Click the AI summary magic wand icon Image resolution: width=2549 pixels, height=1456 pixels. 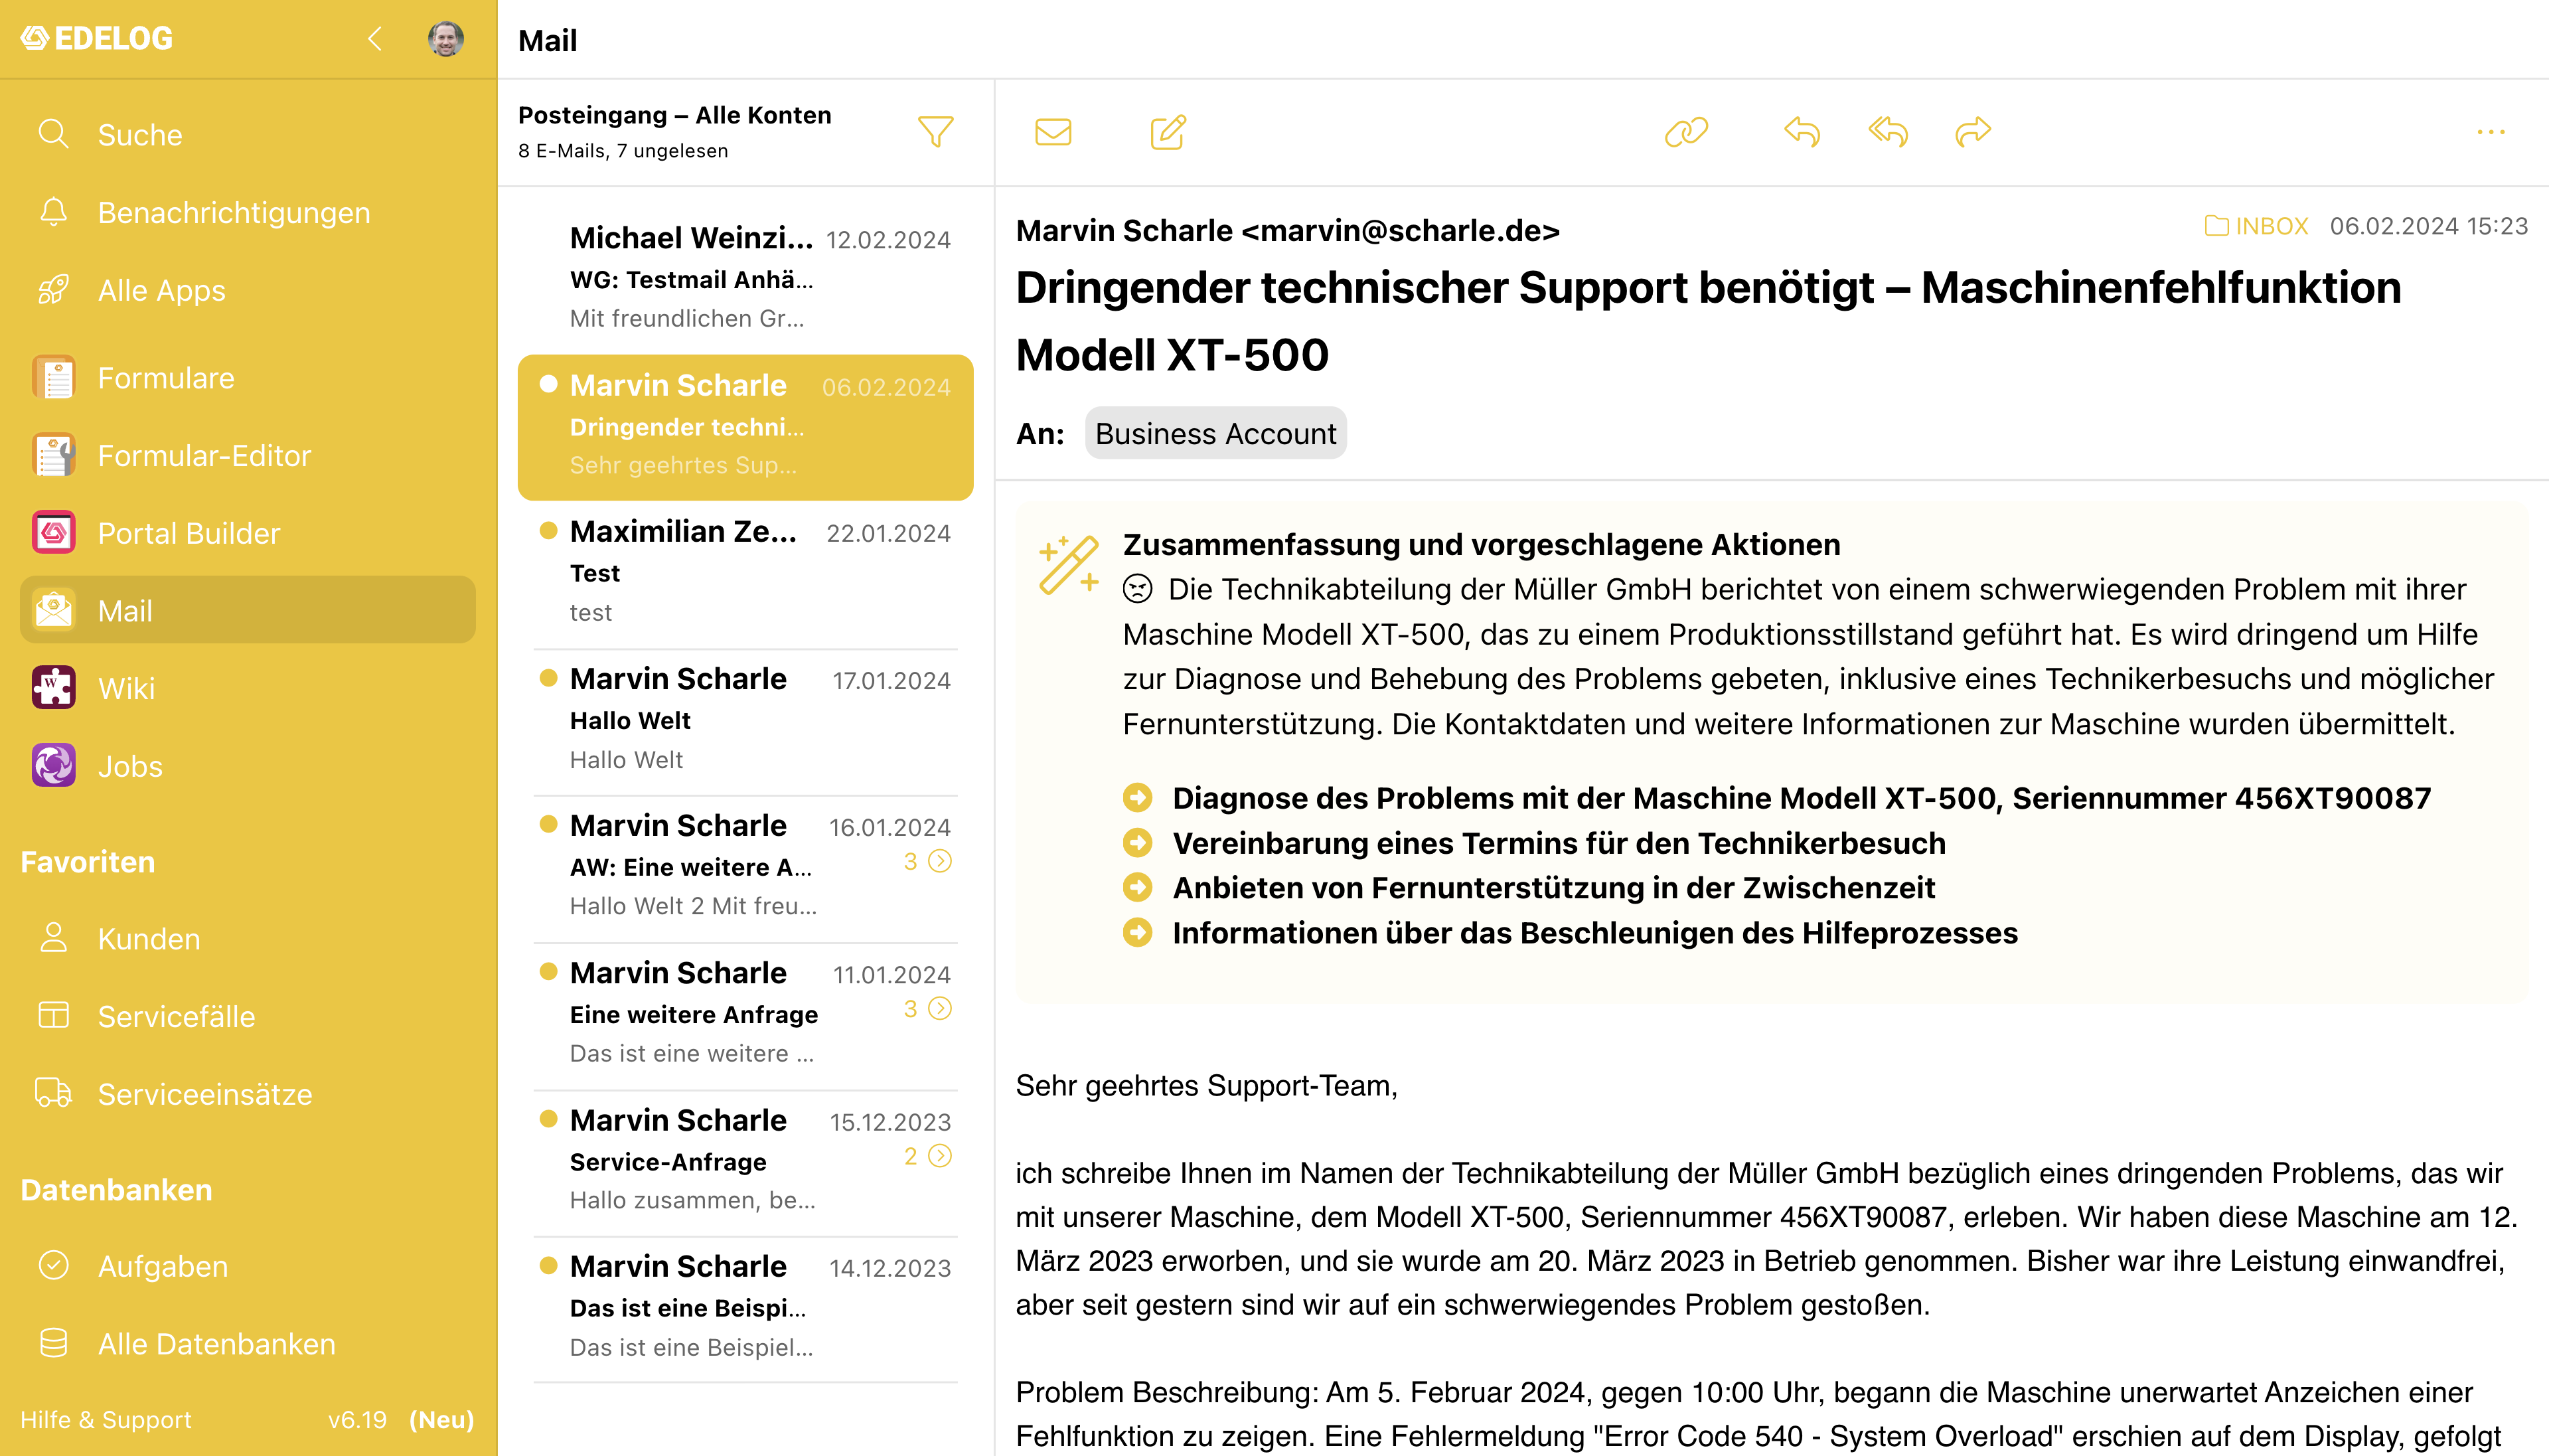(1069, 564)
